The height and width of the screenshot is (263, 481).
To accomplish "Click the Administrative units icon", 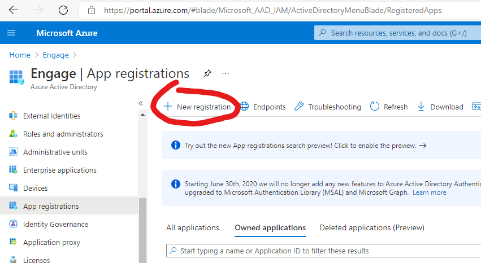I will click(13, 152).
